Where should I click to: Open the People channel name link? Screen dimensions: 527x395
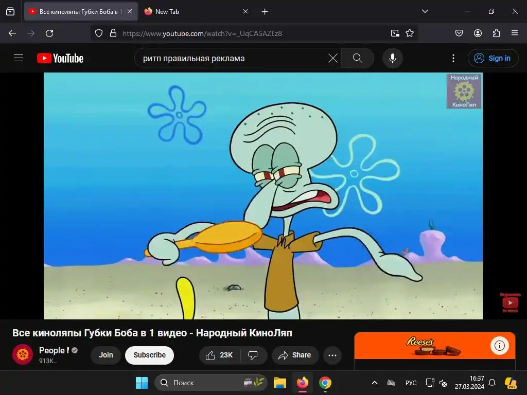[54, 350]
